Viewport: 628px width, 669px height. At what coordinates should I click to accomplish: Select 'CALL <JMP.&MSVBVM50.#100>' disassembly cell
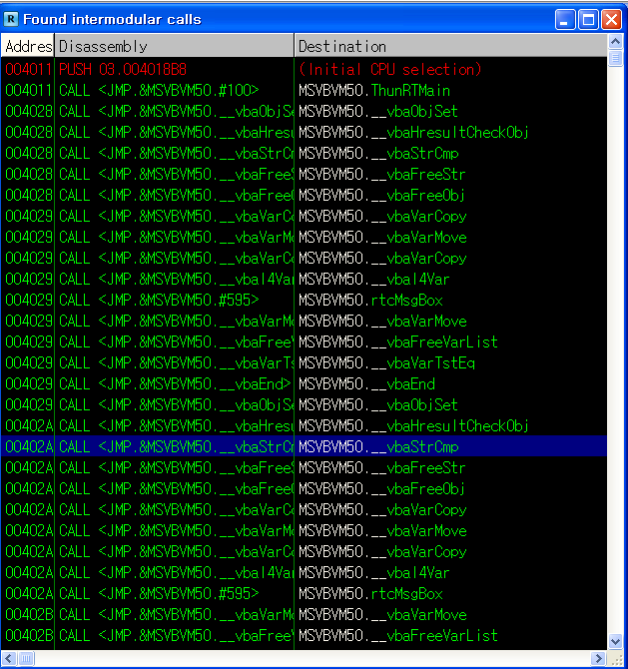click(159, 91)
